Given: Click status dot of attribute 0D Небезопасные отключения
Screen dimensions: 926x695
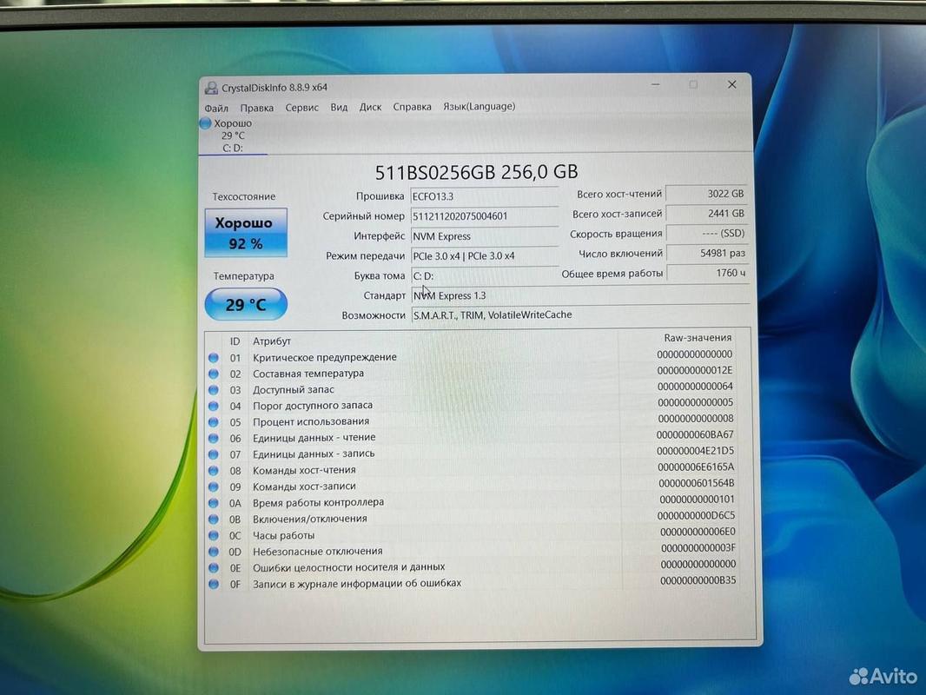Looking at the screenshot, I should 214,552.
